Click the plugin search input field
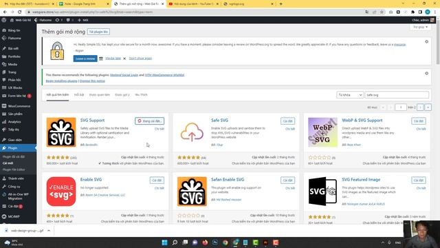The height and width of the screenshot is (248, 440). (x=397, y=95)
